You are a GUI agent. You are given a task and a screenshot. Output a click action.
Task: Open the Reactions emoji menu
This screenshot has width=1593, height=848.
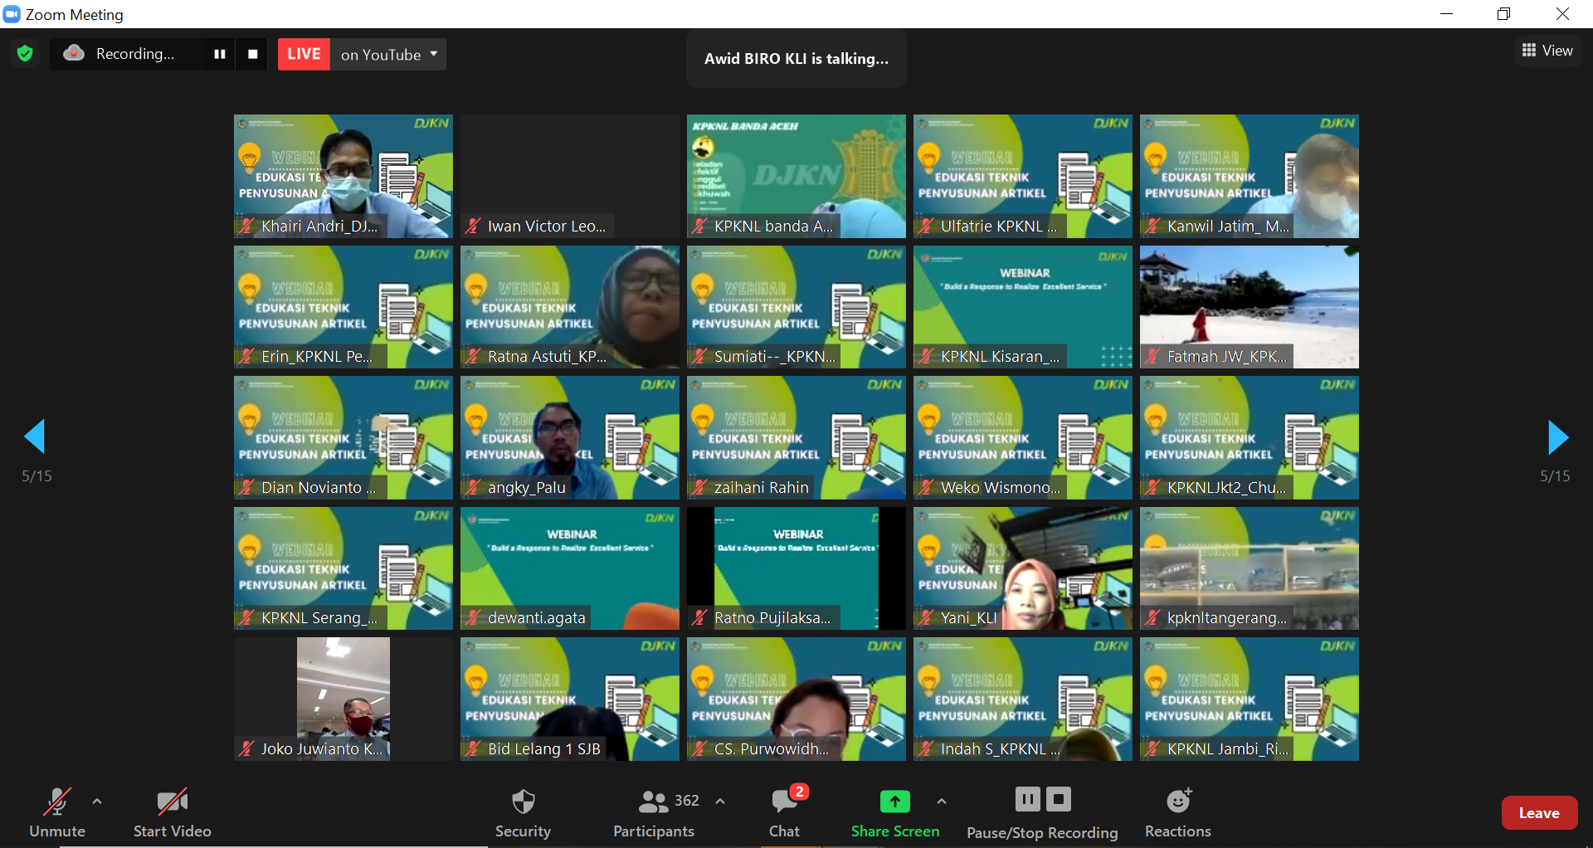[1177, 812]
